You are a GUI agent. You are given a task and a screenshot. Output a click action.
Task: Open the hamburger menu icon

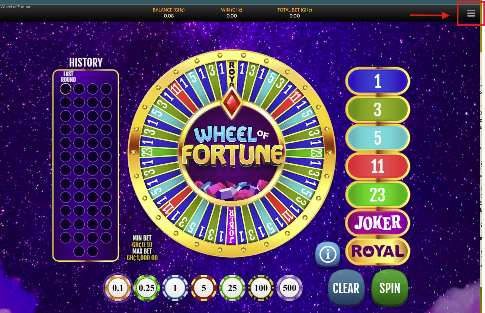tap(471, 14)
